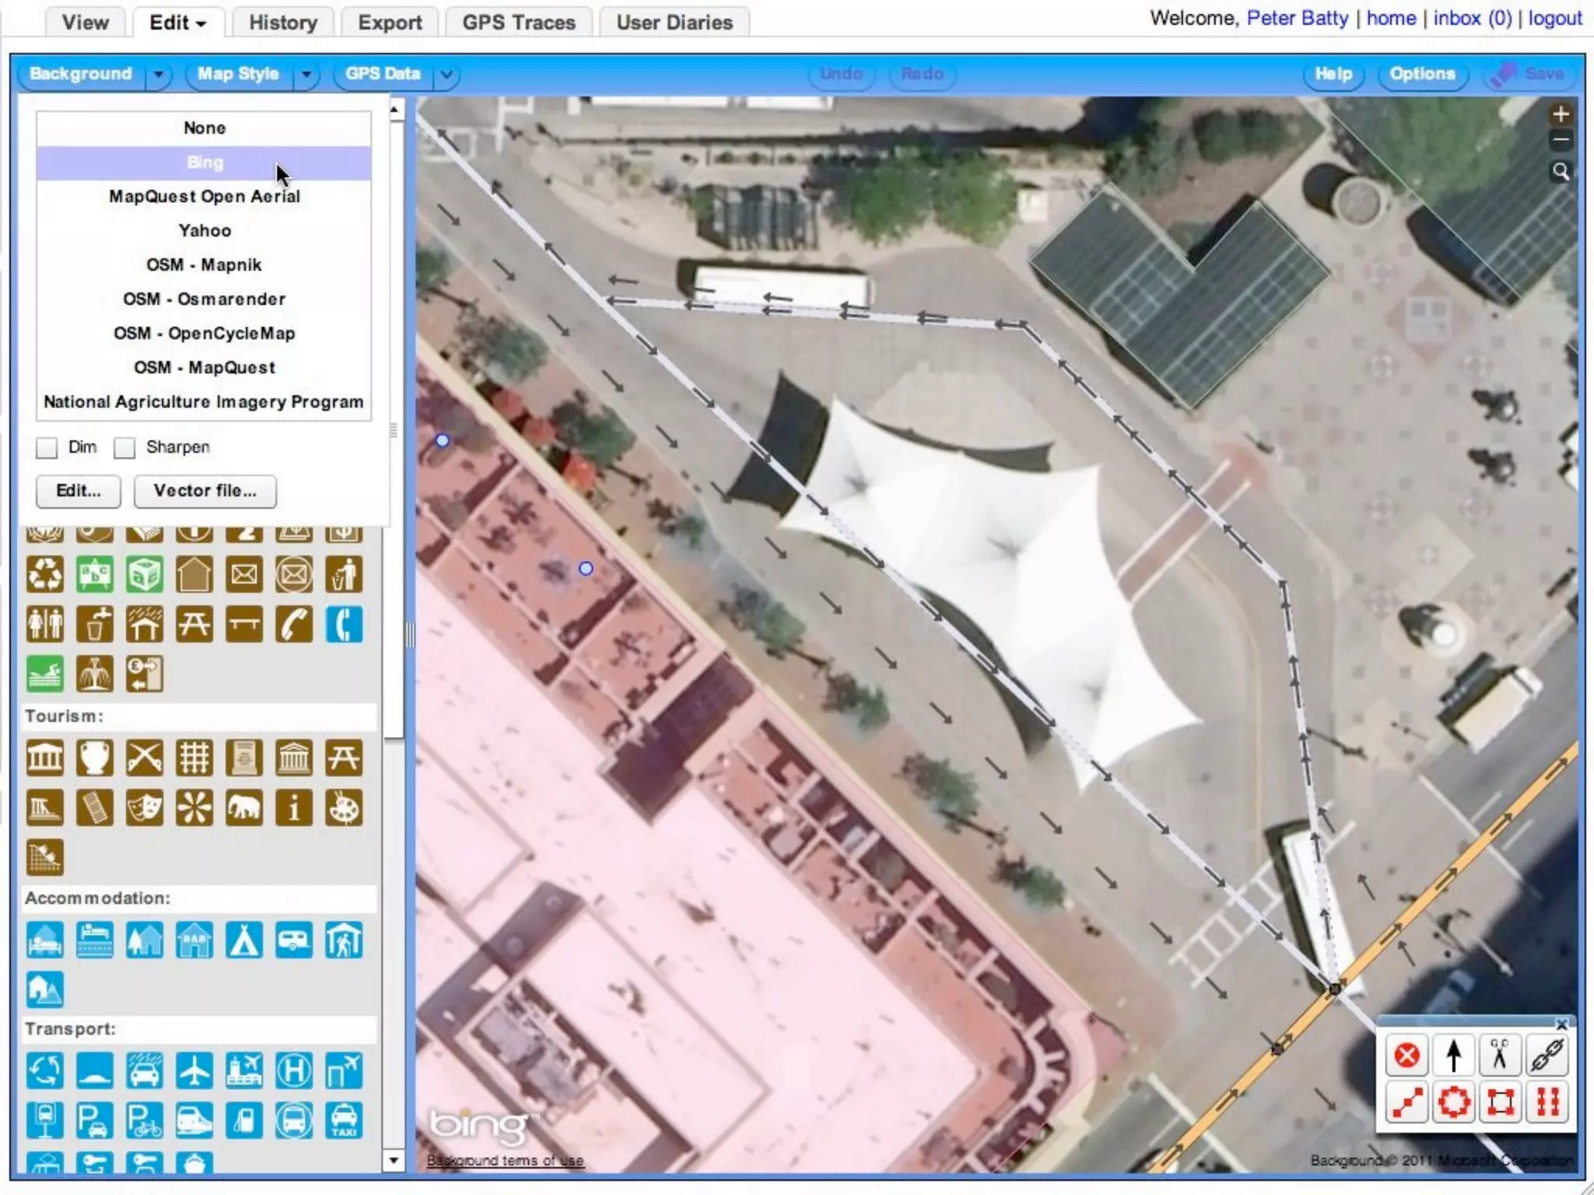The height and width of the screenshot is (1195, 1594).
Task: Select the straighten way tool
Action: (x=1406, y=1102)
